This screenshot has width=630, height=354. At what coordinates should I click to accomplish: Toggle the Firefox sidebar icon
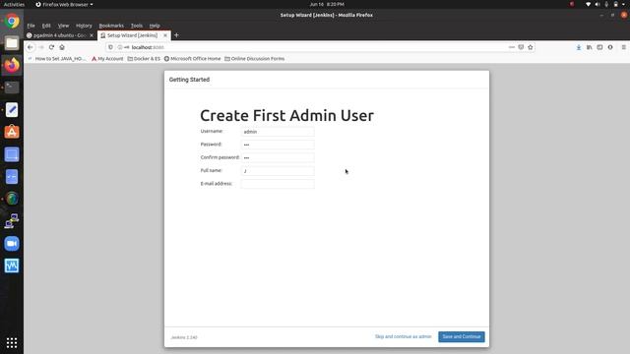click(599, 47)
